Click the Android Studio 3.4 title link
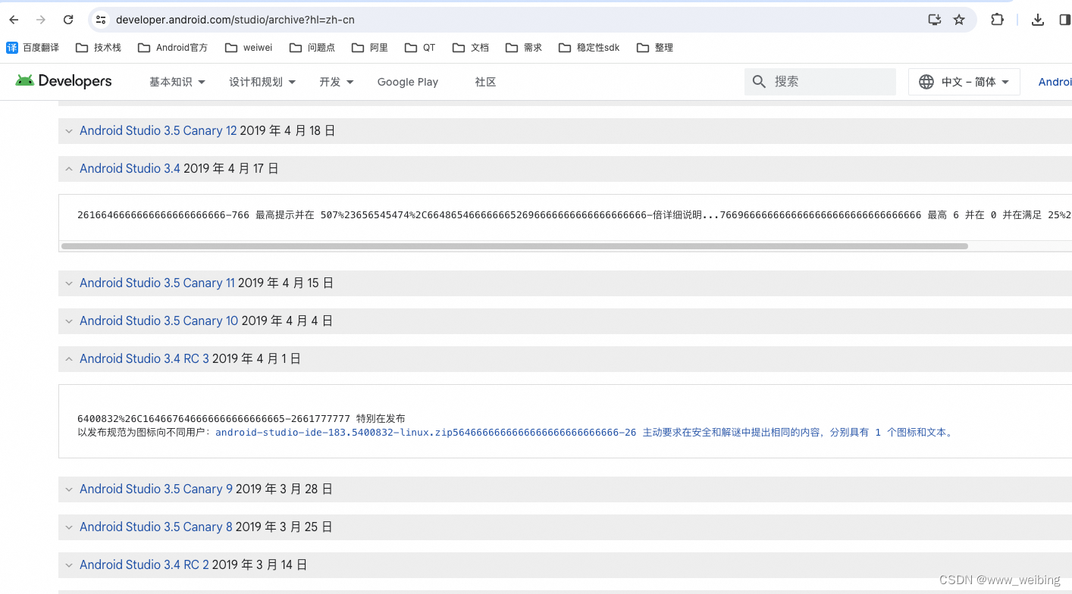The image size is (1072, 594). pos(130,169)
